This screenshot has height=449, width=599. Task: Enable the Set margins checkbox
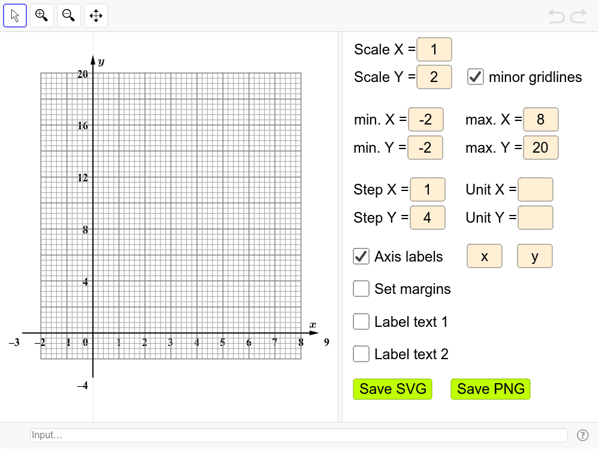361,289
